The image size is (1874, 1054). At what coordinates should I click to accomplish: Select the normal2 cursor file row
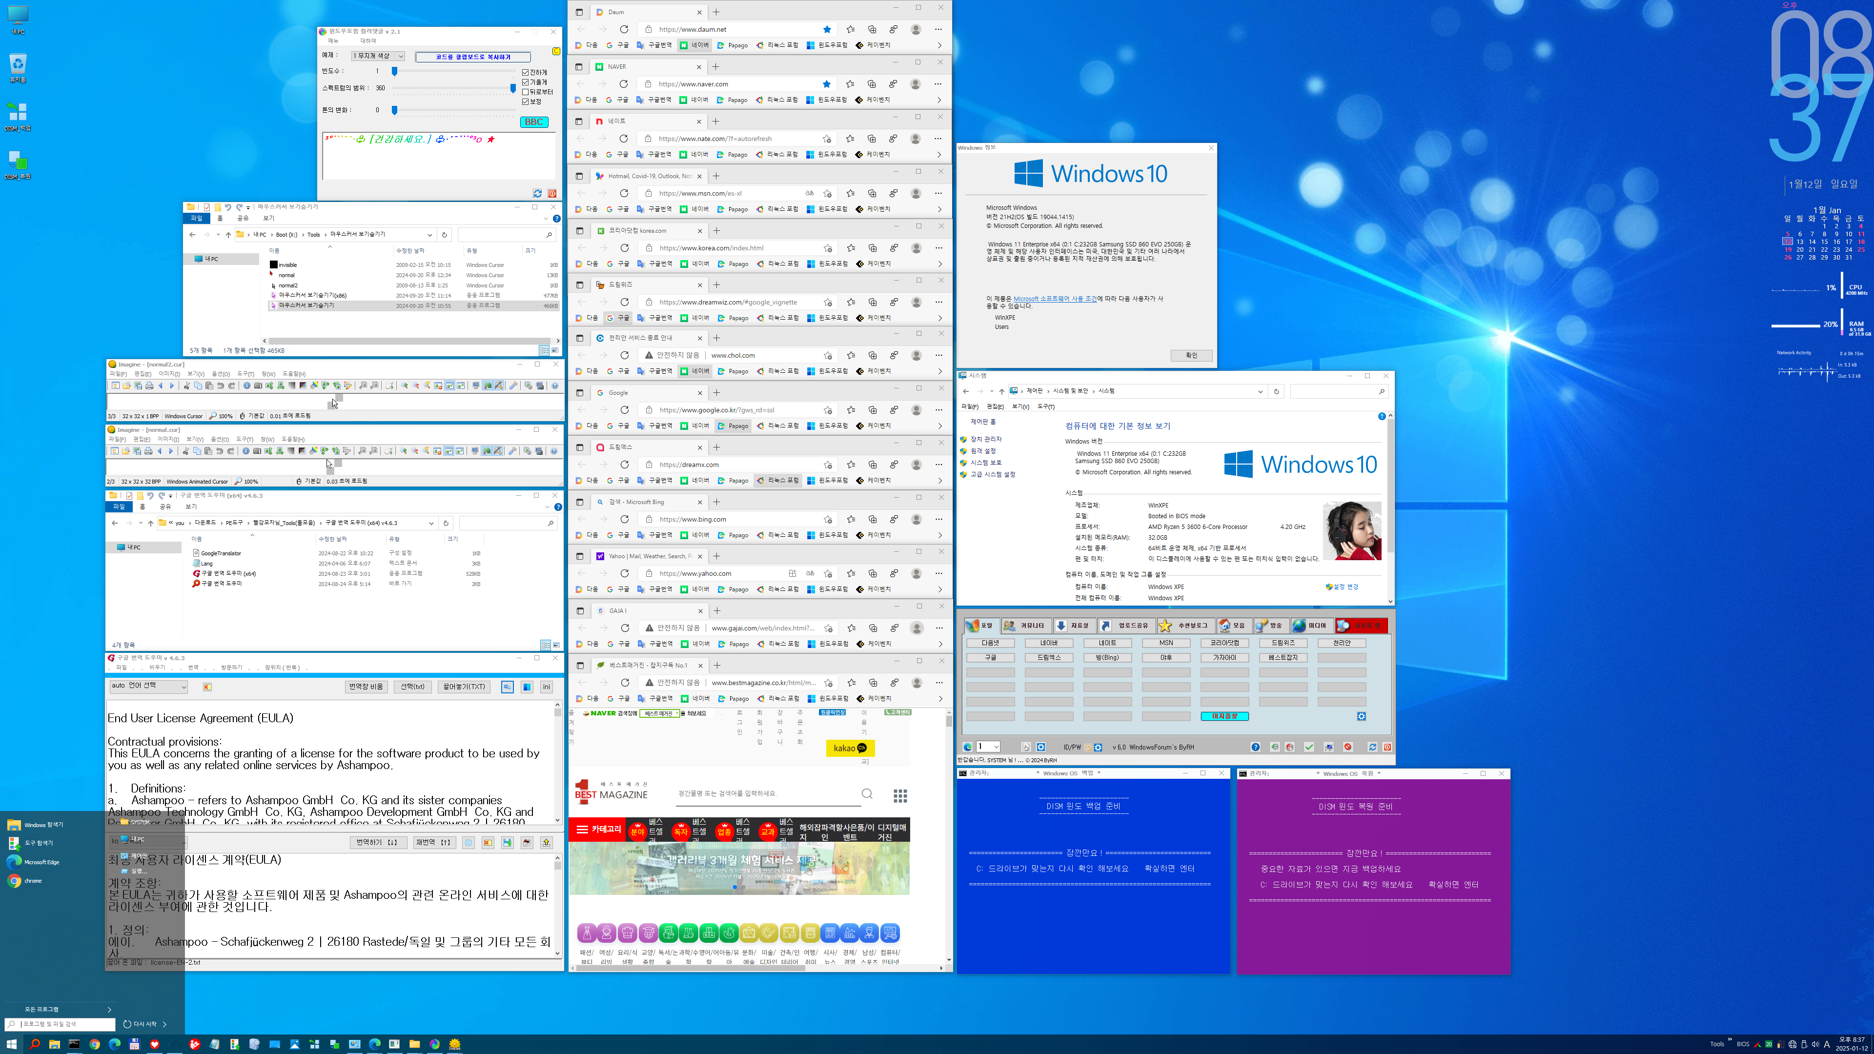pyautogui.click(x=413, y=285)
